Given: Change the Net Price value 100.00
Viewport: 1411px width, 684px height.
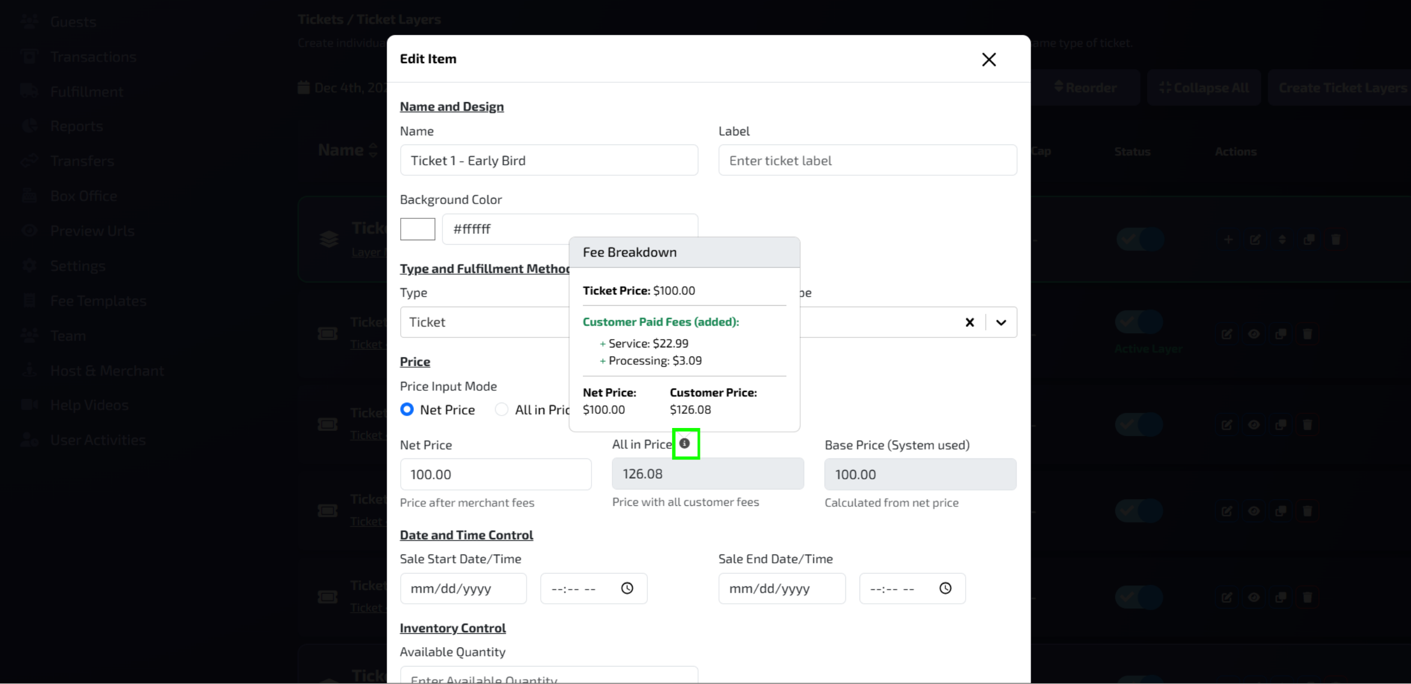Looking at the screenshot, I should coord(496,474).
